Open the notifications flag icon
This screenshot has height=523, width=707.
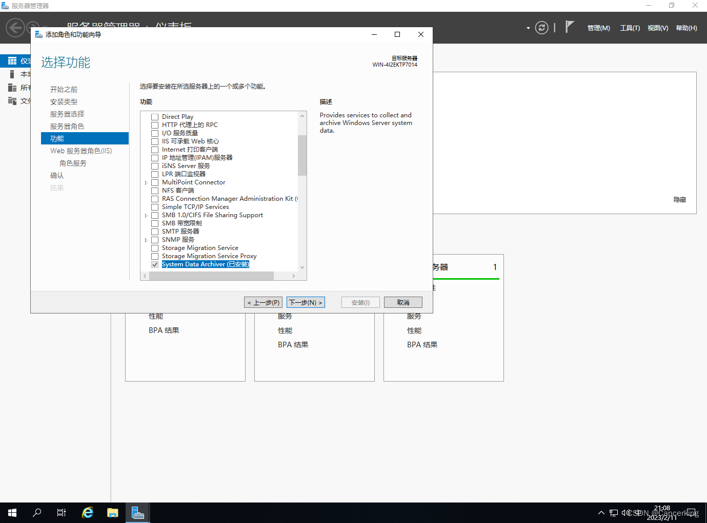tap(569, 27)
